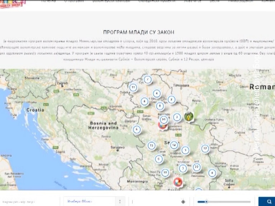This screenshot has height=206, width=275.
Task: Click the locate-me target icon in the location field
Action: (183, 202)
